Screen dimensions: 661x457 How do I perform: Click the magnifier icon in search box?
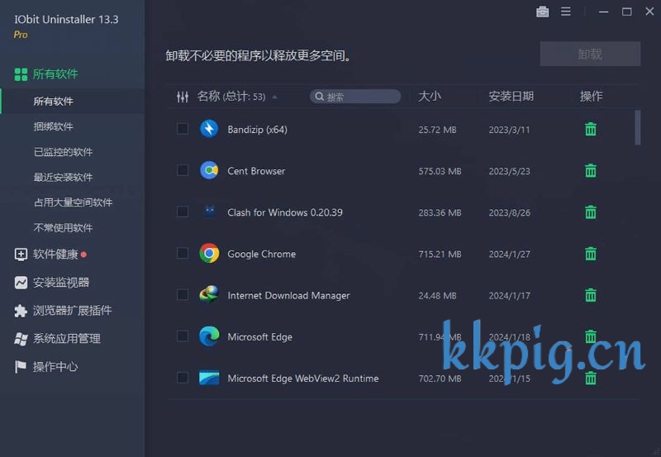pos(320,97)
